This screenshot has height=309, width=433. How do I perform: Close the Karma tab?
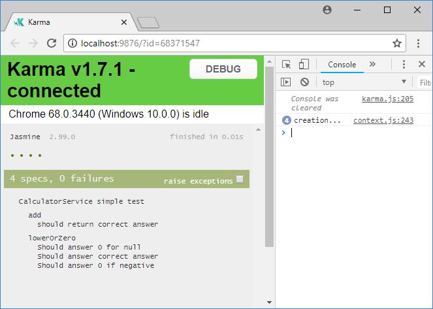(x=124, y=22)
